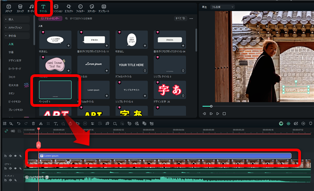Image resolution: width=314 pixels, height=191 pixels.
Task: Click the search magnifier in title library
Action: pyautogui.click(x=66, y=18)
